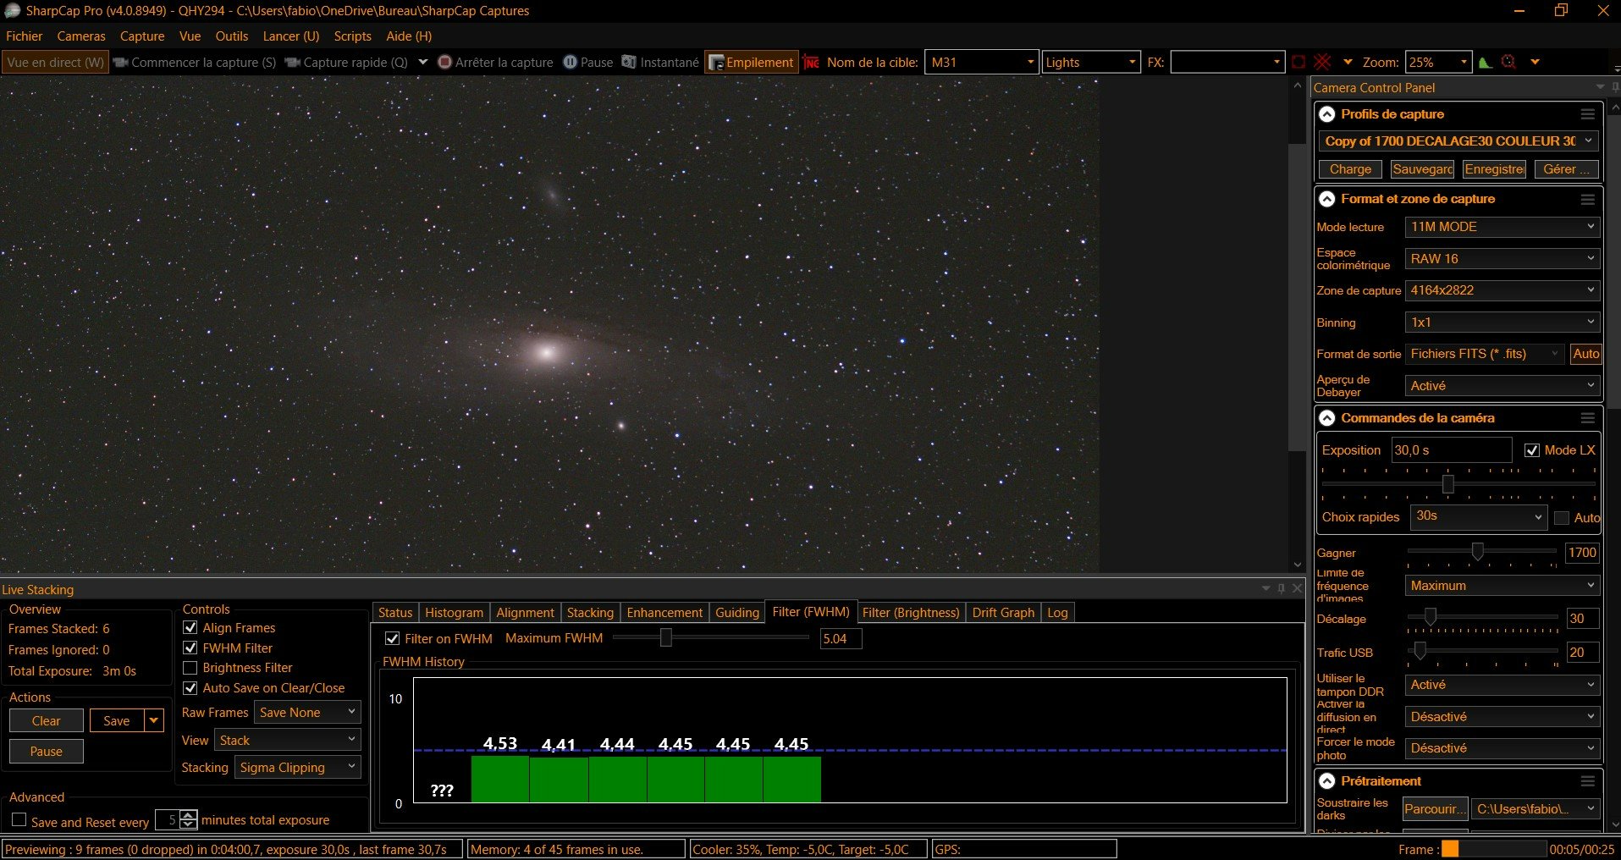Open the Stacking Sigma Clipping dropdown
Viewport: 1621px width, 860px height.
[x=298, y=768]
